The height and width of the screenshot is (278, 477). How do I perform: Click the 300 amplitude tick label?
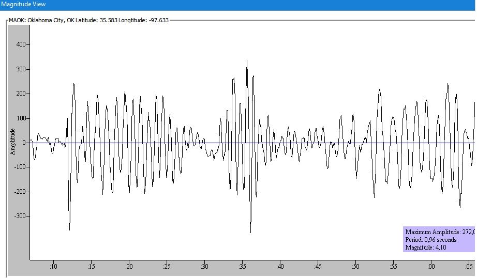pos(21,69)
